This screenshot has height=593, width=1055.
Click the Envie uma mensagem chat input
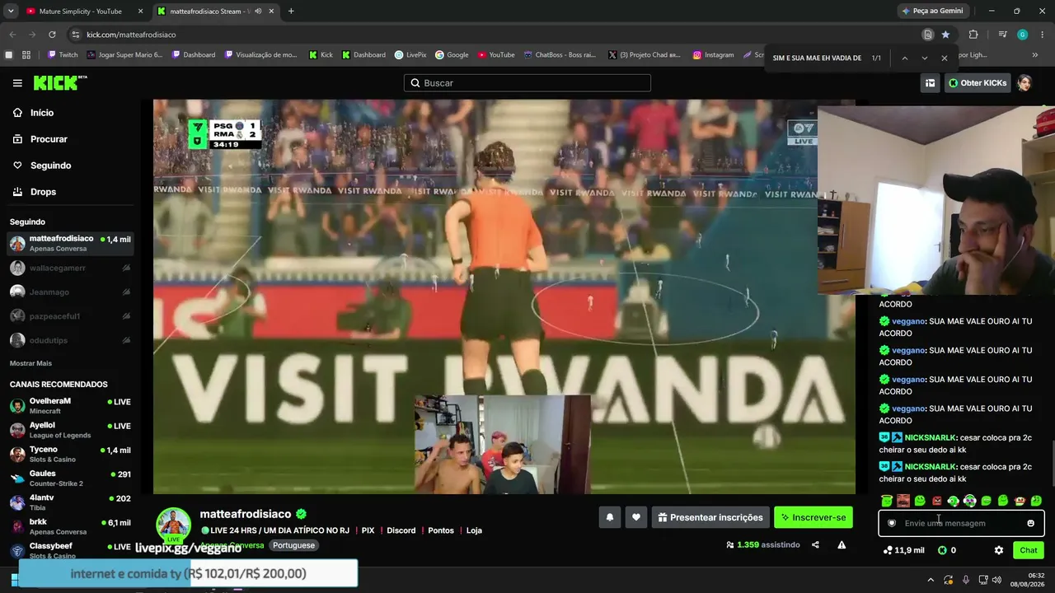(961, 523)
